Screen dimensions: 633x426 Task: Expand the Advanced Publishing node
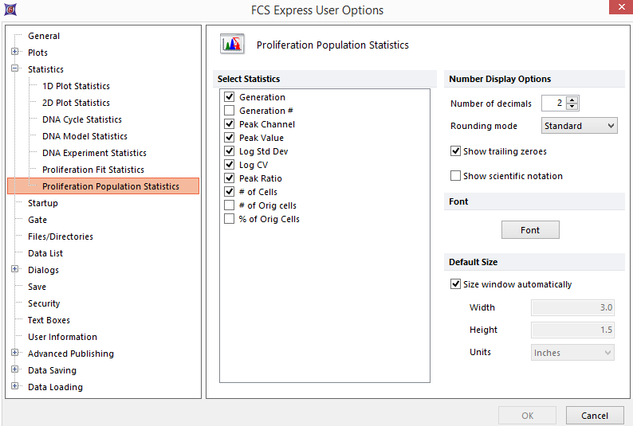click(14, 354)
